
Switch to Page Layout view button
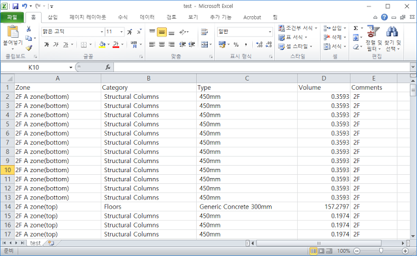point(321,251)
